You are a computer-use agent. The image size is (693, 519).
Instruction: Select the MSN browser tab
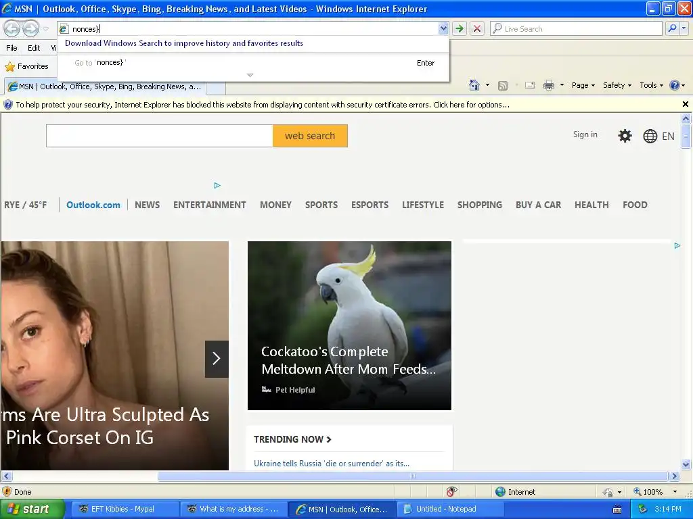click(105, 86)
